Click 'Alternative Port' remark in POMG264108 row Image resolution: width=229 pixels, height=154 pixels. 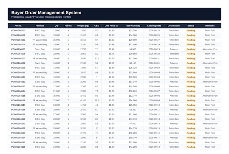[210, 63]
